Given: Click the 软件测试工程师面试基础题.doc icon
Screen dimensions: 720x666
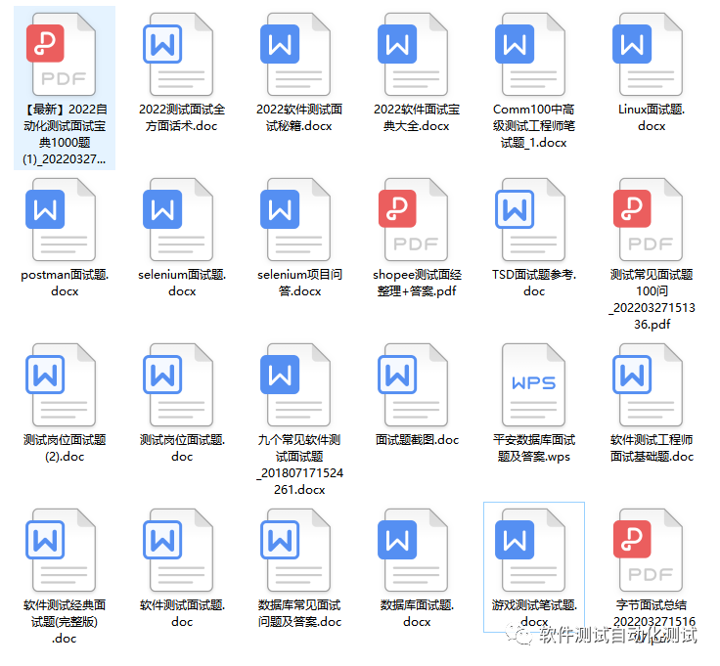Looking at the screenshot, I should coord(649,384).
